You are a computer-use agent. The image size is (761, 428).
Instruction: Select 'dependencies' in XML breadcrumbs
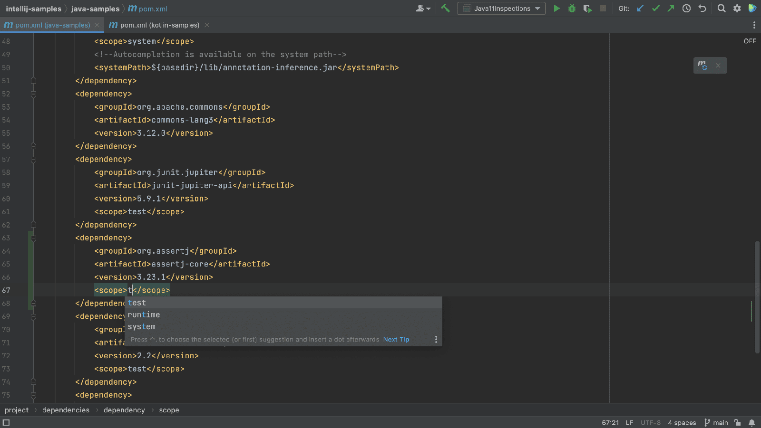click(x=66, y=410)
